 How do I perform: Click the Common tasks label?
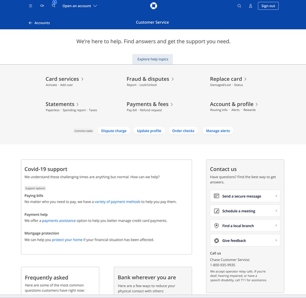(83, 131)
